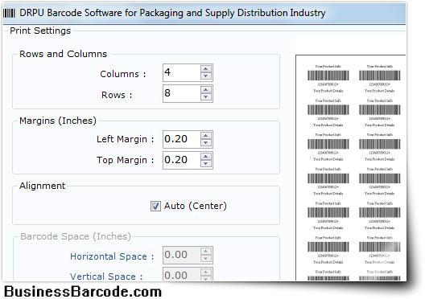Click the barcode application icon in title bar
This screenshot has width=425, height=299.
[x=9, y=13]
